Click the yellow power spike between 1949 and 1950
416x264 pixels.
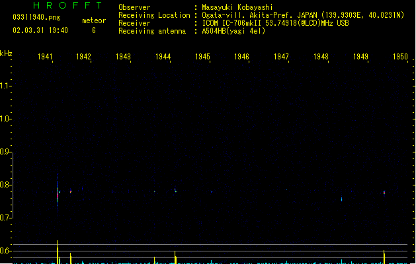(x=384, y=257)
